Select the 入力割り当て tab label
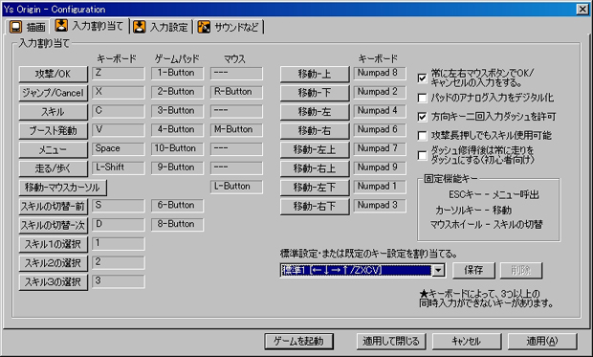593x357 pixels. coord(98,26)
